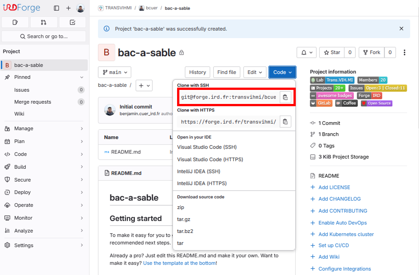Copy the HTTPS clone URL
419x275 pixels.
tap(285, 122)
